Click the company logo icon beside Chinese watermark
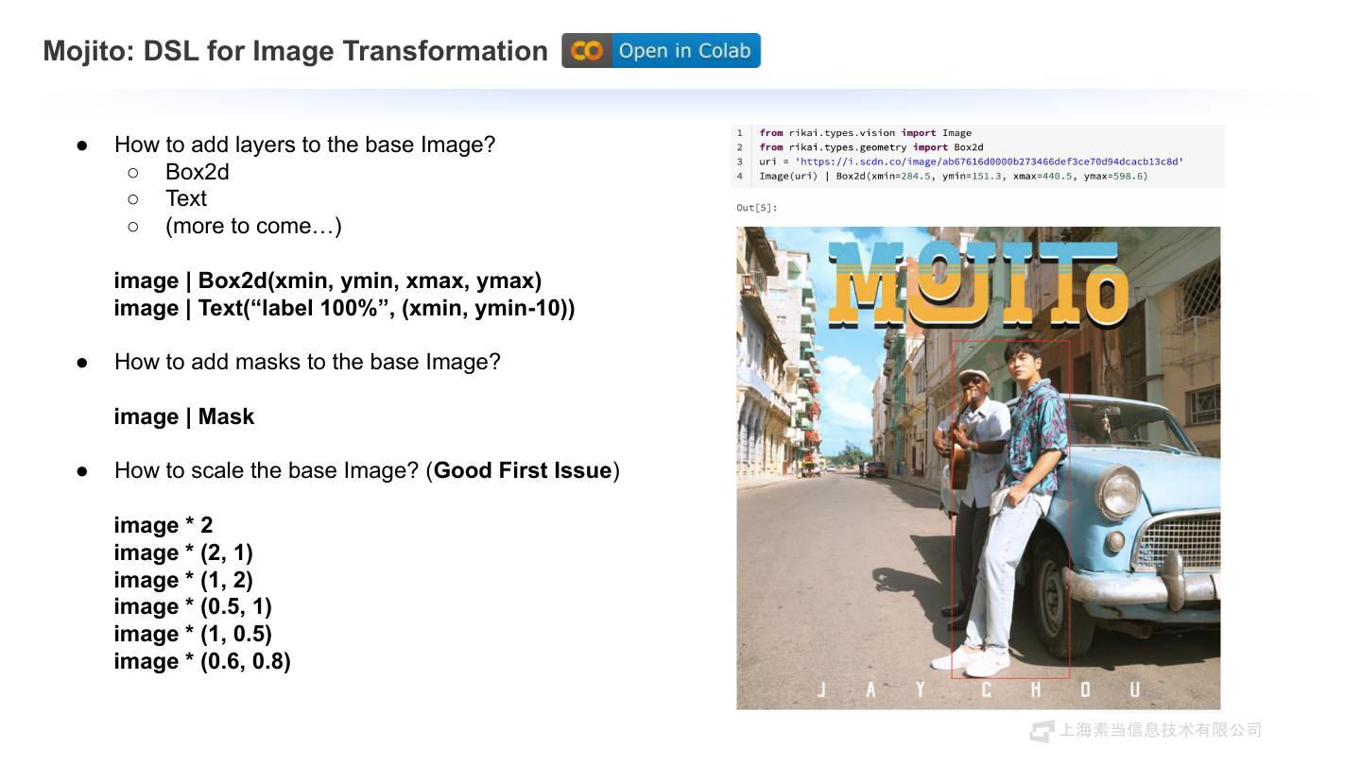The height and width of the screenshot is (765, 1361). coord(1042,730)
